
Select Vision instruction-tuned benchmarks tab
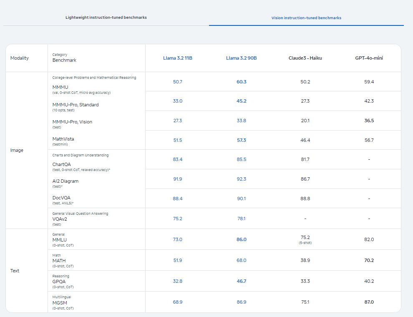pos(306,18)
